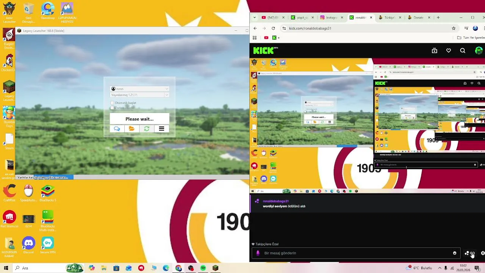This screenshot has width=485, height=273.
Task: Open CraftRise desktop shortcut
Action: [9, 193]
